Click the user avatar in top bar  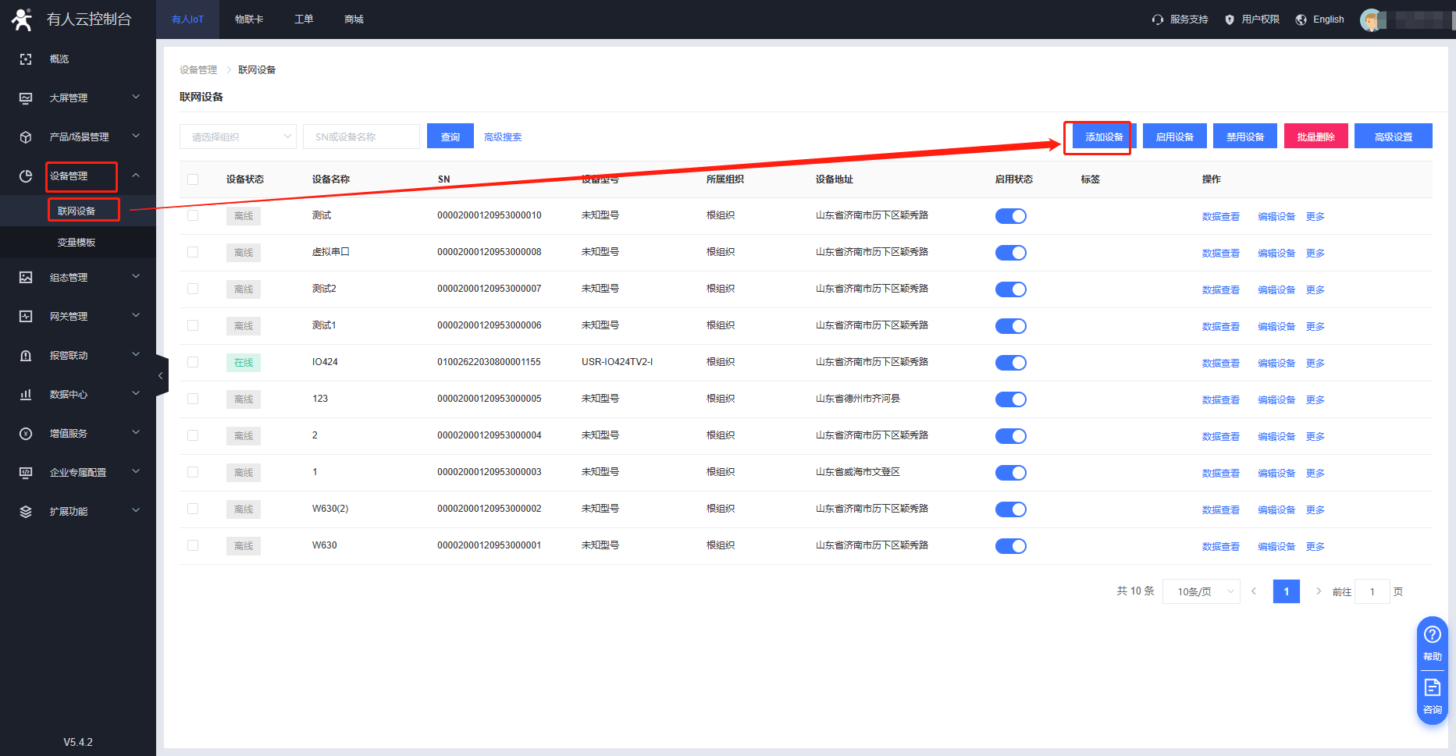[x=1371, y=20]
